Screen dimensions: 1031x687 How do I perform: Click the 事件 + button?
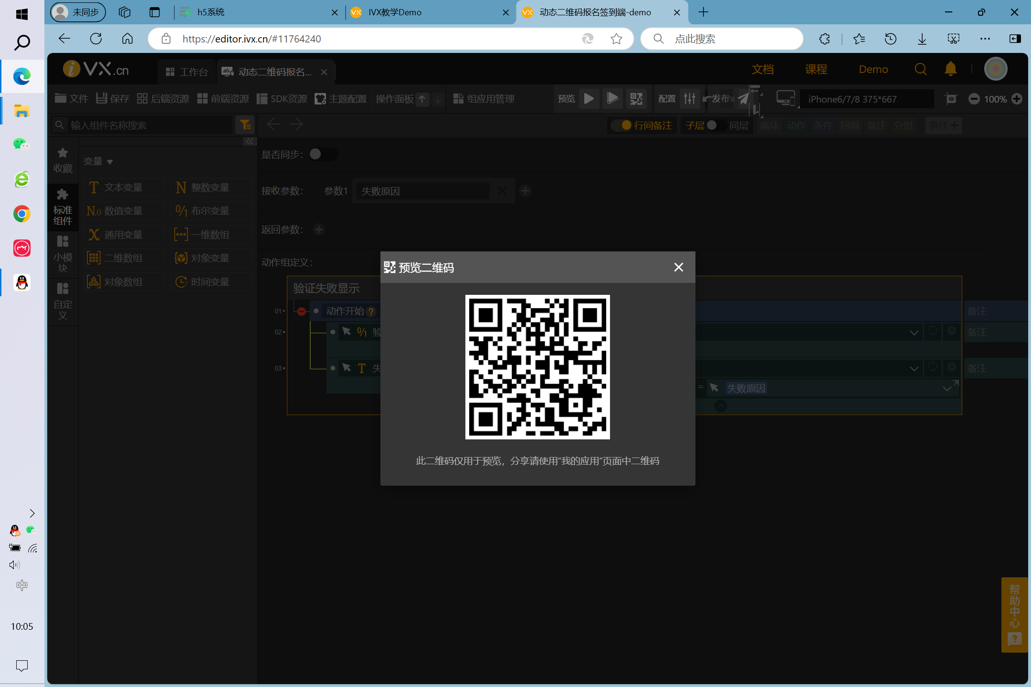943,125
